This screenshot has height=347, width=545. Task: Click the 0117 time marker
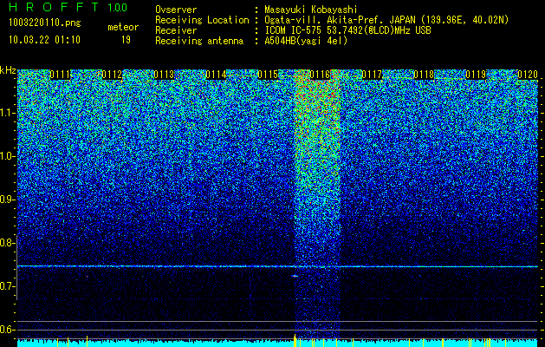coord(372,75)
